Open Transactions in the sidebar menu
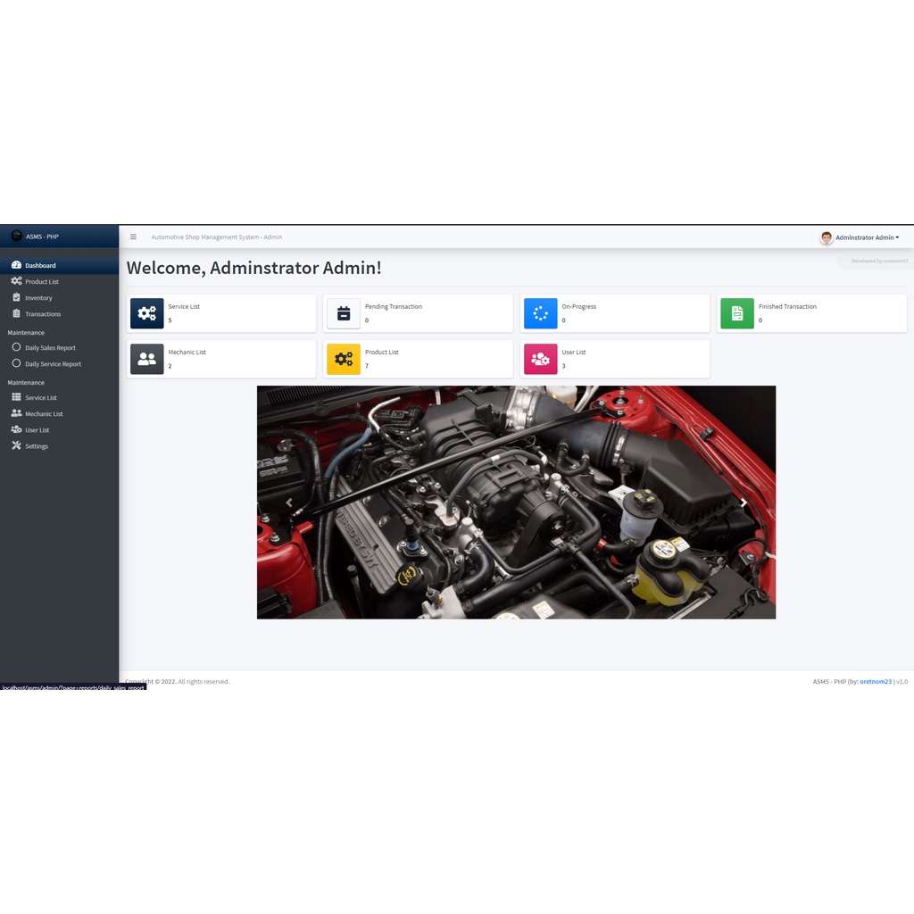Image resolution: width=914 pixels, height=914 pixels. (43, 314)
